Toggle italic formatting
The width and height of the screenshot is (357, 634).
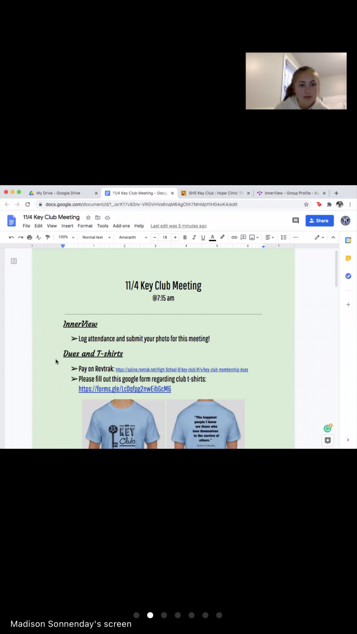(x=194, y=237)
